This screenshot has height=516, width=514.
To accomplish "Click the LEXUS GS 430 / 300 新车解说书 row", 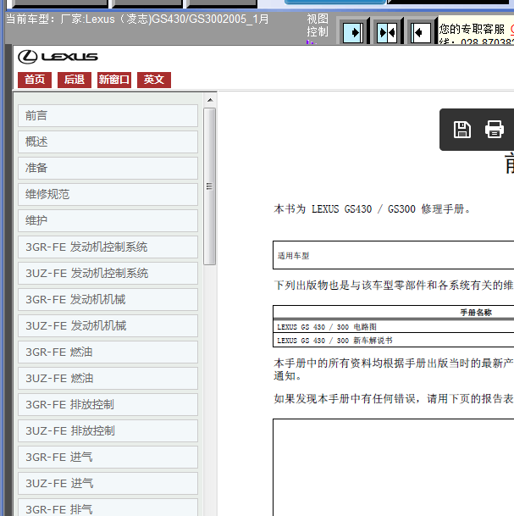I will [394, 341].
